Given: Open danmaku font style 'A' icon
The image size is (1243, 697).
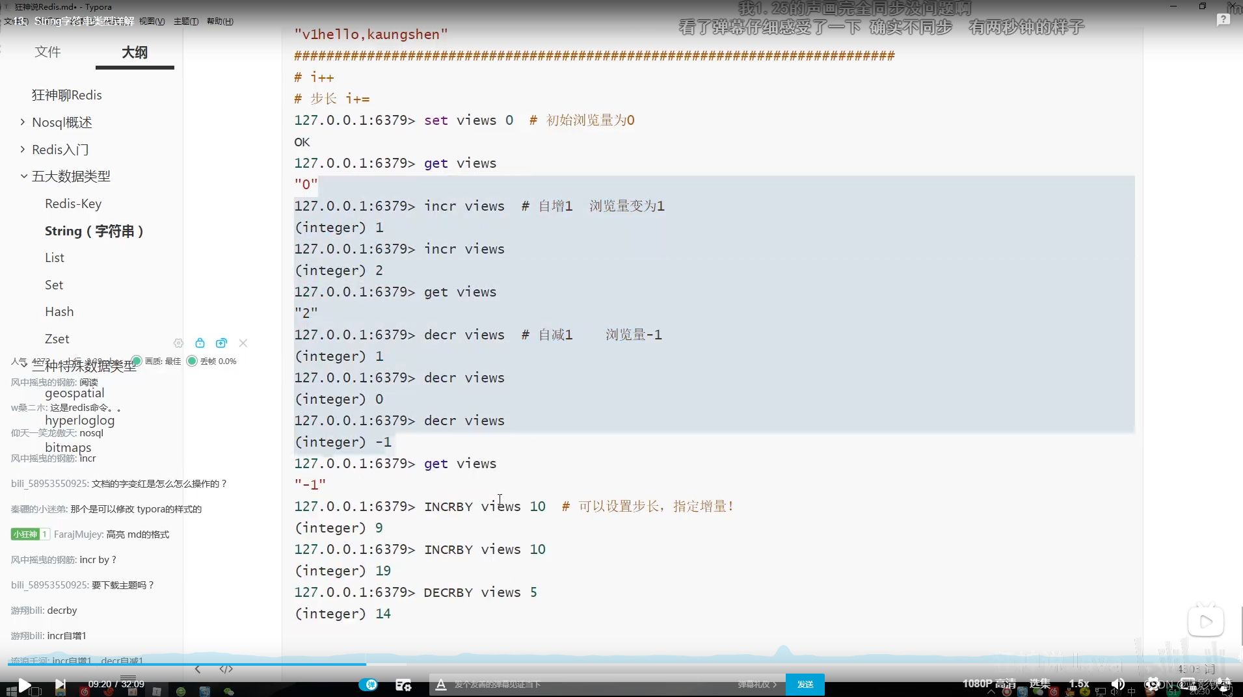Looking at the screenshot, I should 441,685.
